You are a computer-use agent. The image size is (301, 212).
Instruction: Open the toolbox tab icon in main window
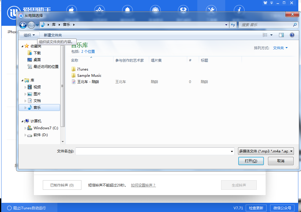[x=211, y=9]
